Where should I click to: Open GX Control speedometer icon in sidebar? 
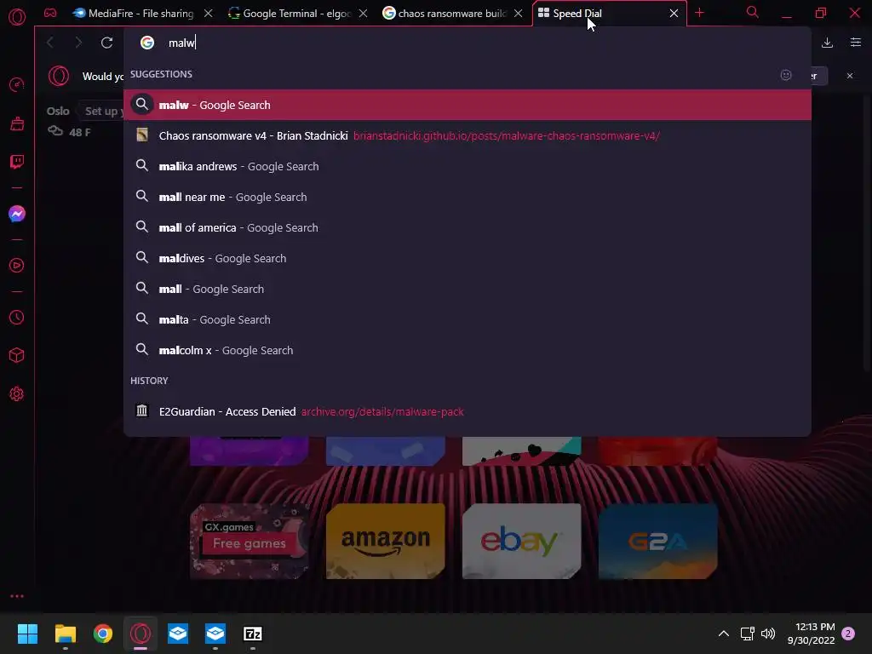[x=17, y=85]
